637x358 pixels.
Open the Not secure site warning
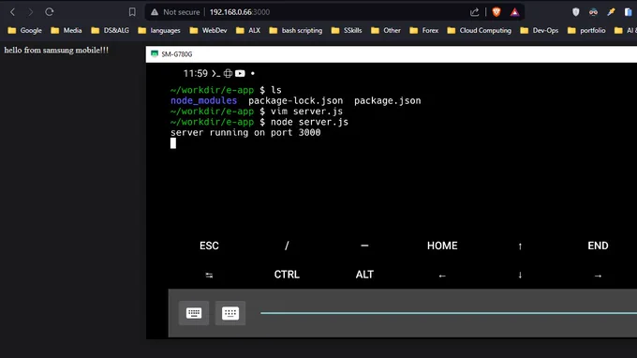point(175,12)
